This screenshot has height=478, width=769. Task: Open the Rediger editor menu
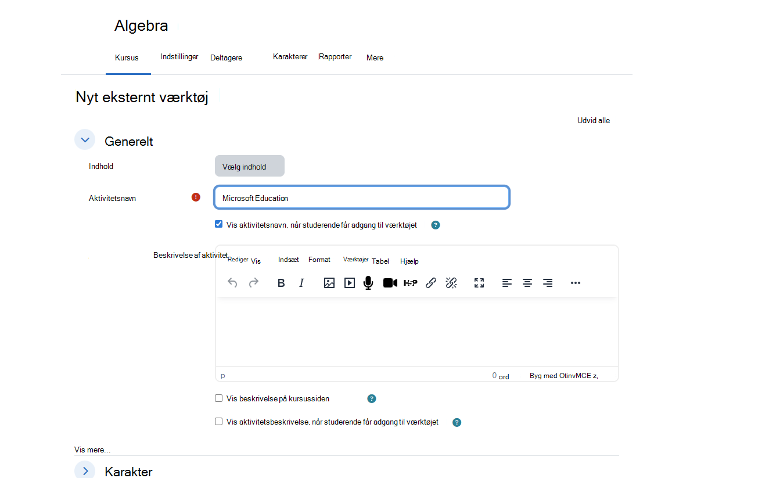click(238, 260)
